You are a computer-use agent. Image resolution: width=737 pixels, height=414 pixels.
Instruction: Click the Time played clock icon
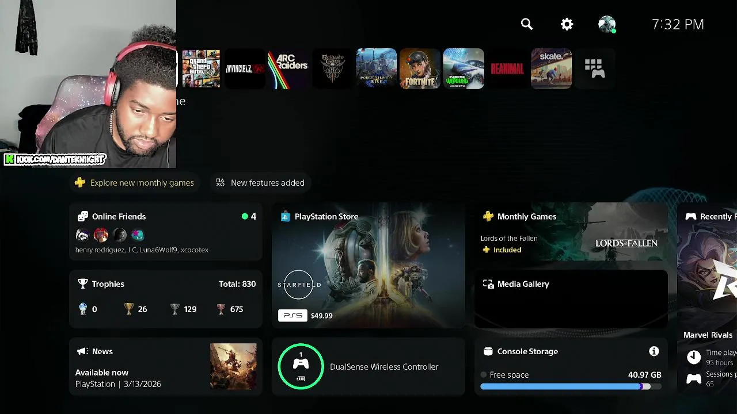pyautogui.click(x=694, y=357)
